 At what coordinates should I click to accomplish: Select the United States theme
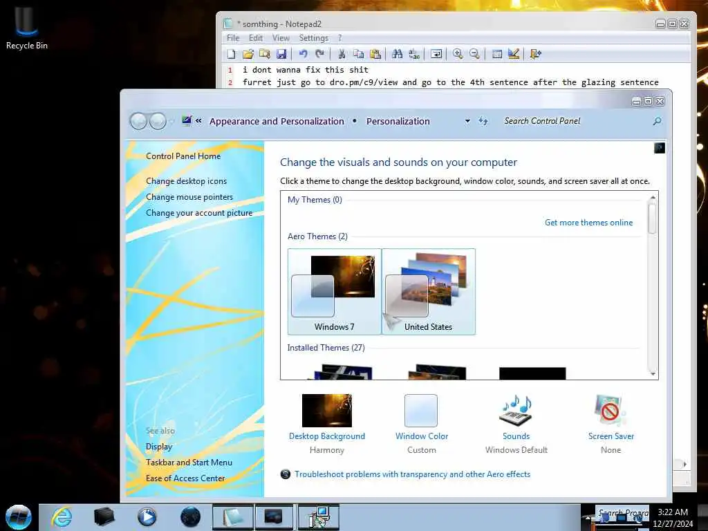pyautogui.click(x=429, y=292)
